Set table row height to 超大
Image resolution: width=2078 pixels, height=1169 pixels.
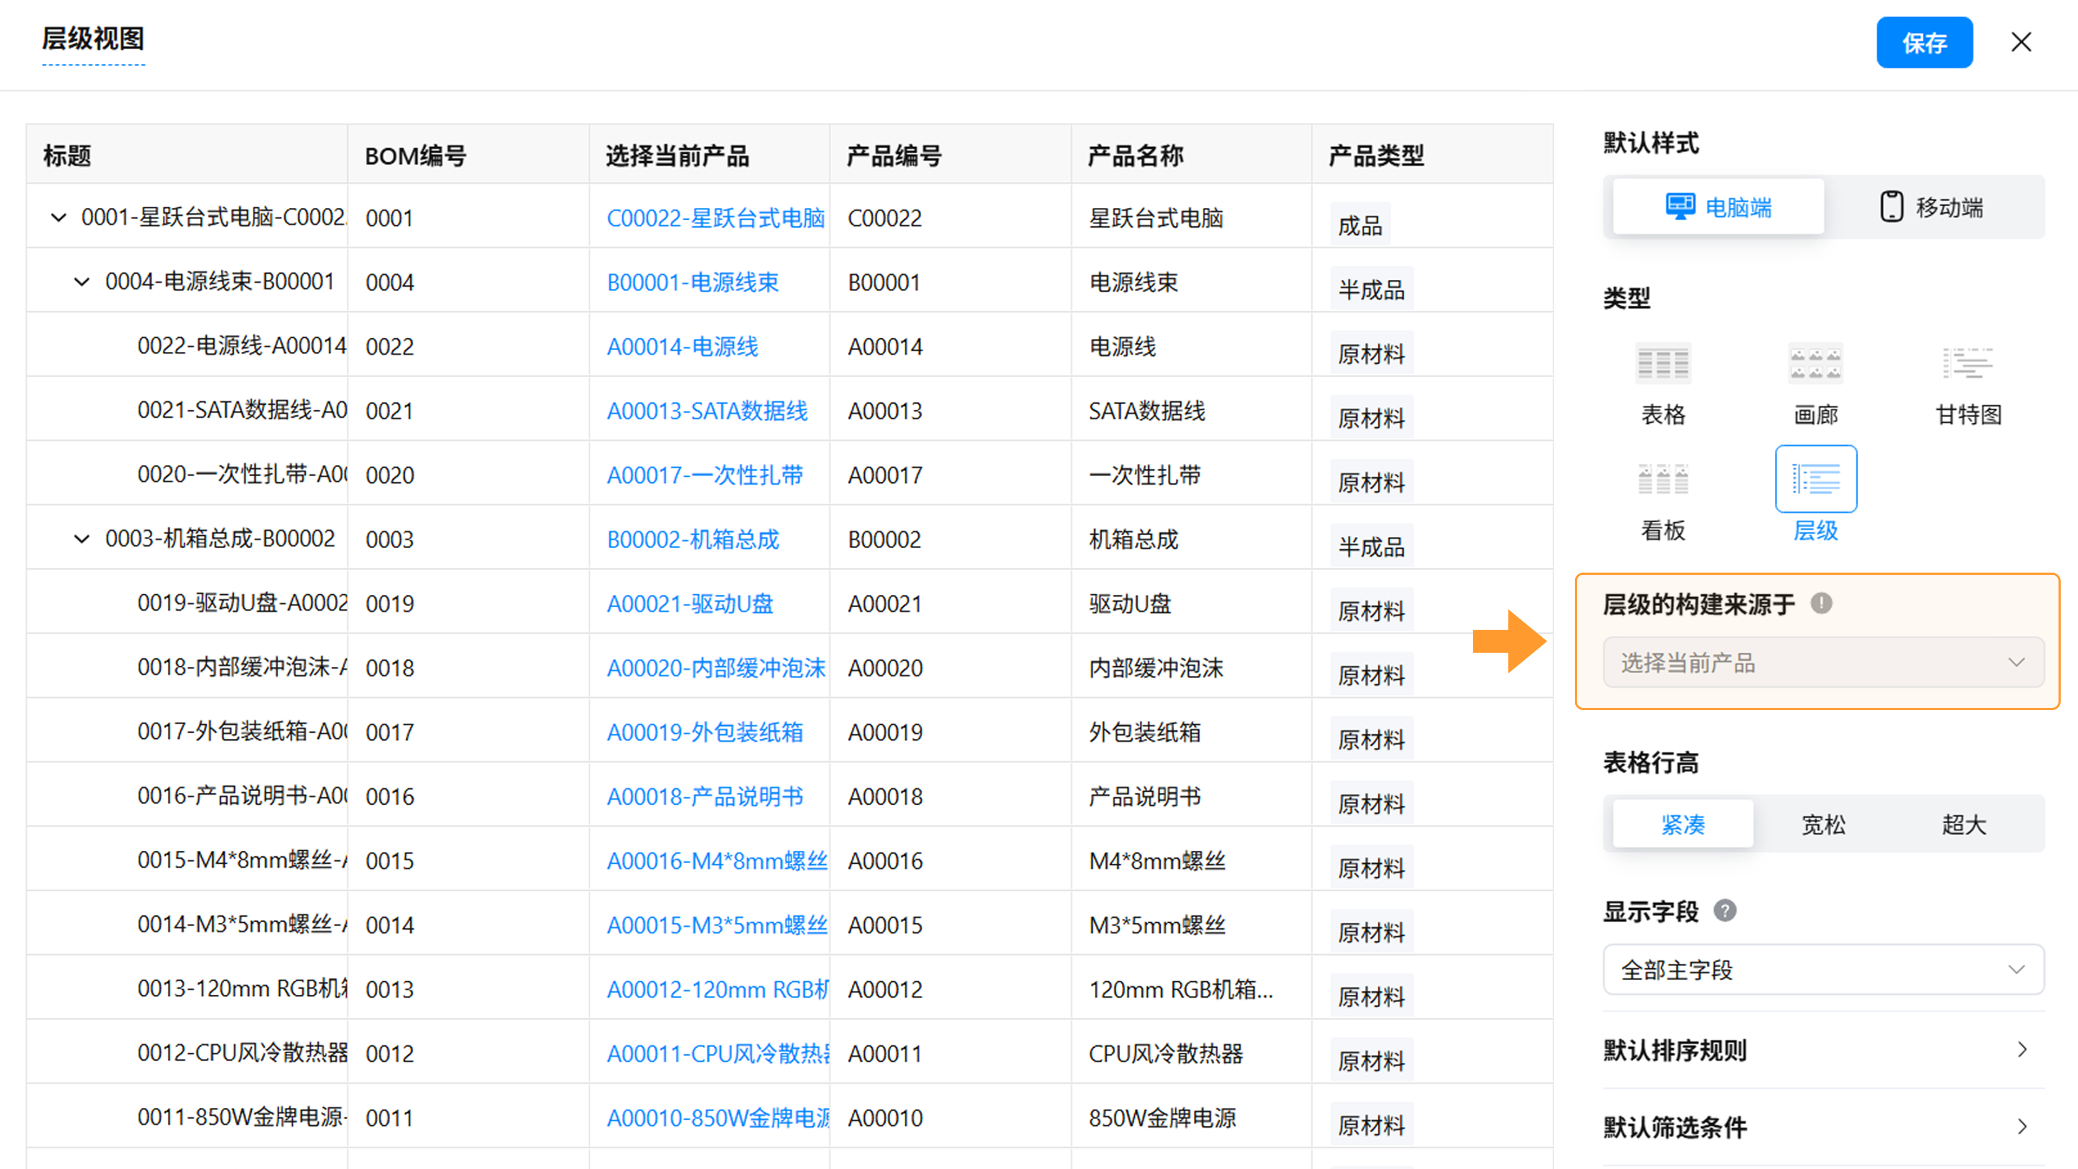click(1963, 824)
